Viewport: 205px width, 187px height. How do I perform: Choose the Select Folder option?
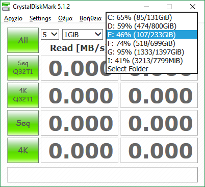(151, 69)
